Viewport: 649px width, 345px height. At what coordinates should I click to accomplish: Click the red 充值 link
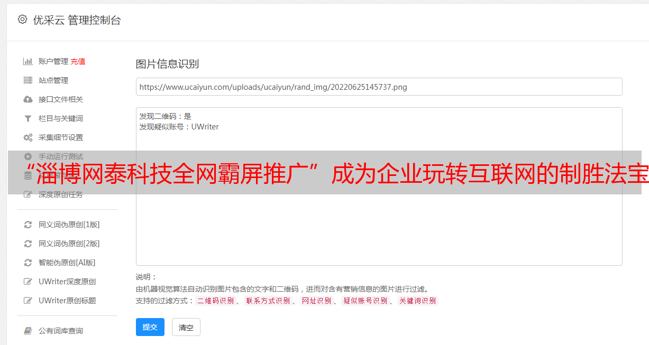click(x=78, y=61)
